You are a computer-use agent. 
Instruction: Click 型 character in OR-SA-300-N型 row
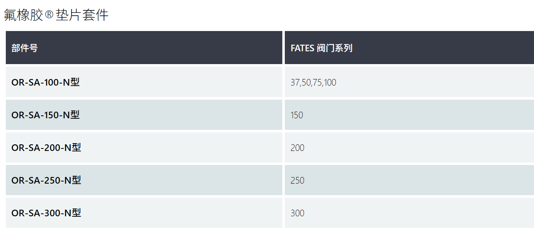[x=76, y=213]
